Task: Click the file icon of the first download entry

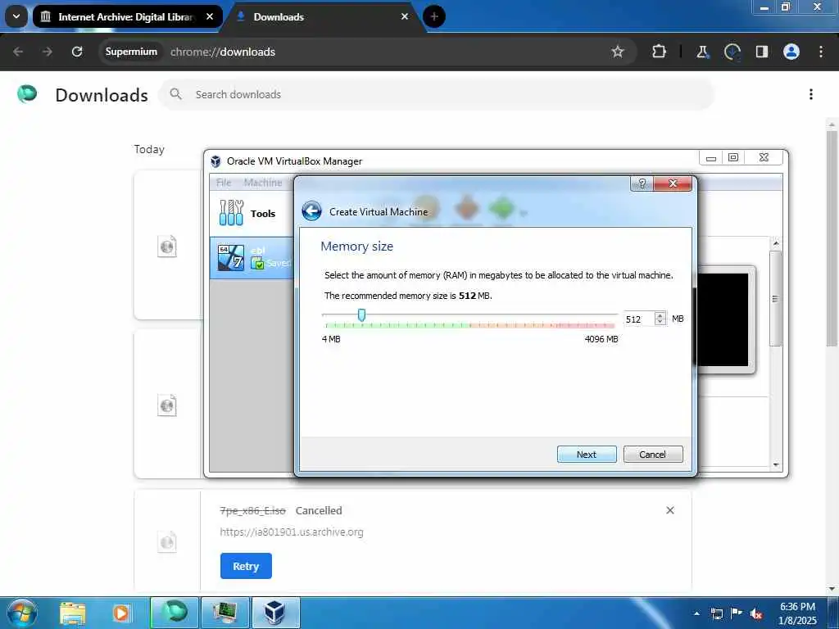Action: (x=167, y=247)
